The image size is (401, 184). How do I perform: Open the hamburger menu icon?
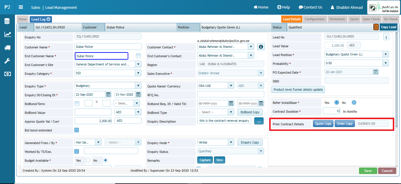point(21,7)
